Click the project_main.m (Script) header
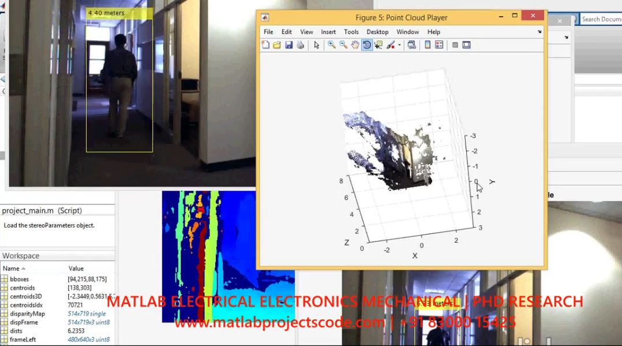Screen dimensions: 622x346 pos(42,210)
